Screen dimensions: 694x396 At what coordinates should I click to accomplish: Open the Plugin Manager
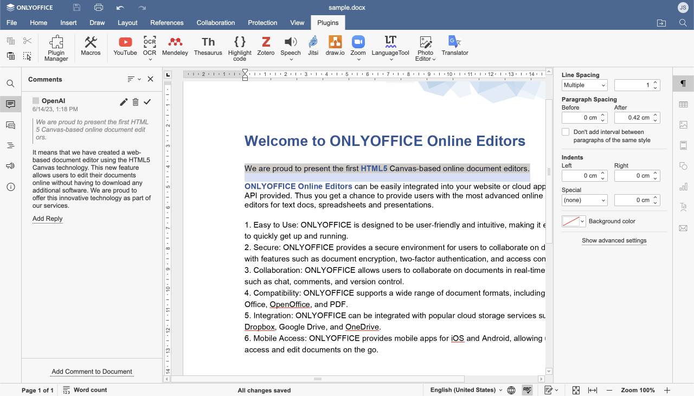[56, 48]
